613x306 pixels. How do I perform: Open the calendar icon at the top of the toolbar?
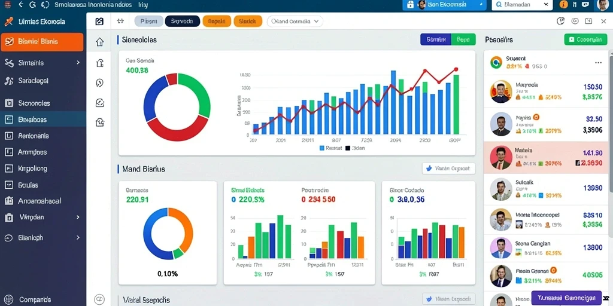coord(99,22)
